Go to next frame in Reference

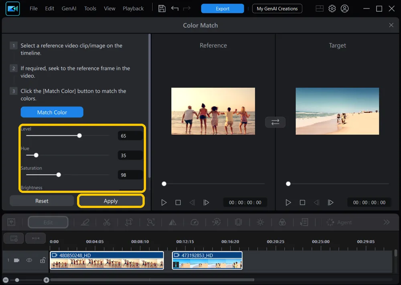(x=206, y=203)
